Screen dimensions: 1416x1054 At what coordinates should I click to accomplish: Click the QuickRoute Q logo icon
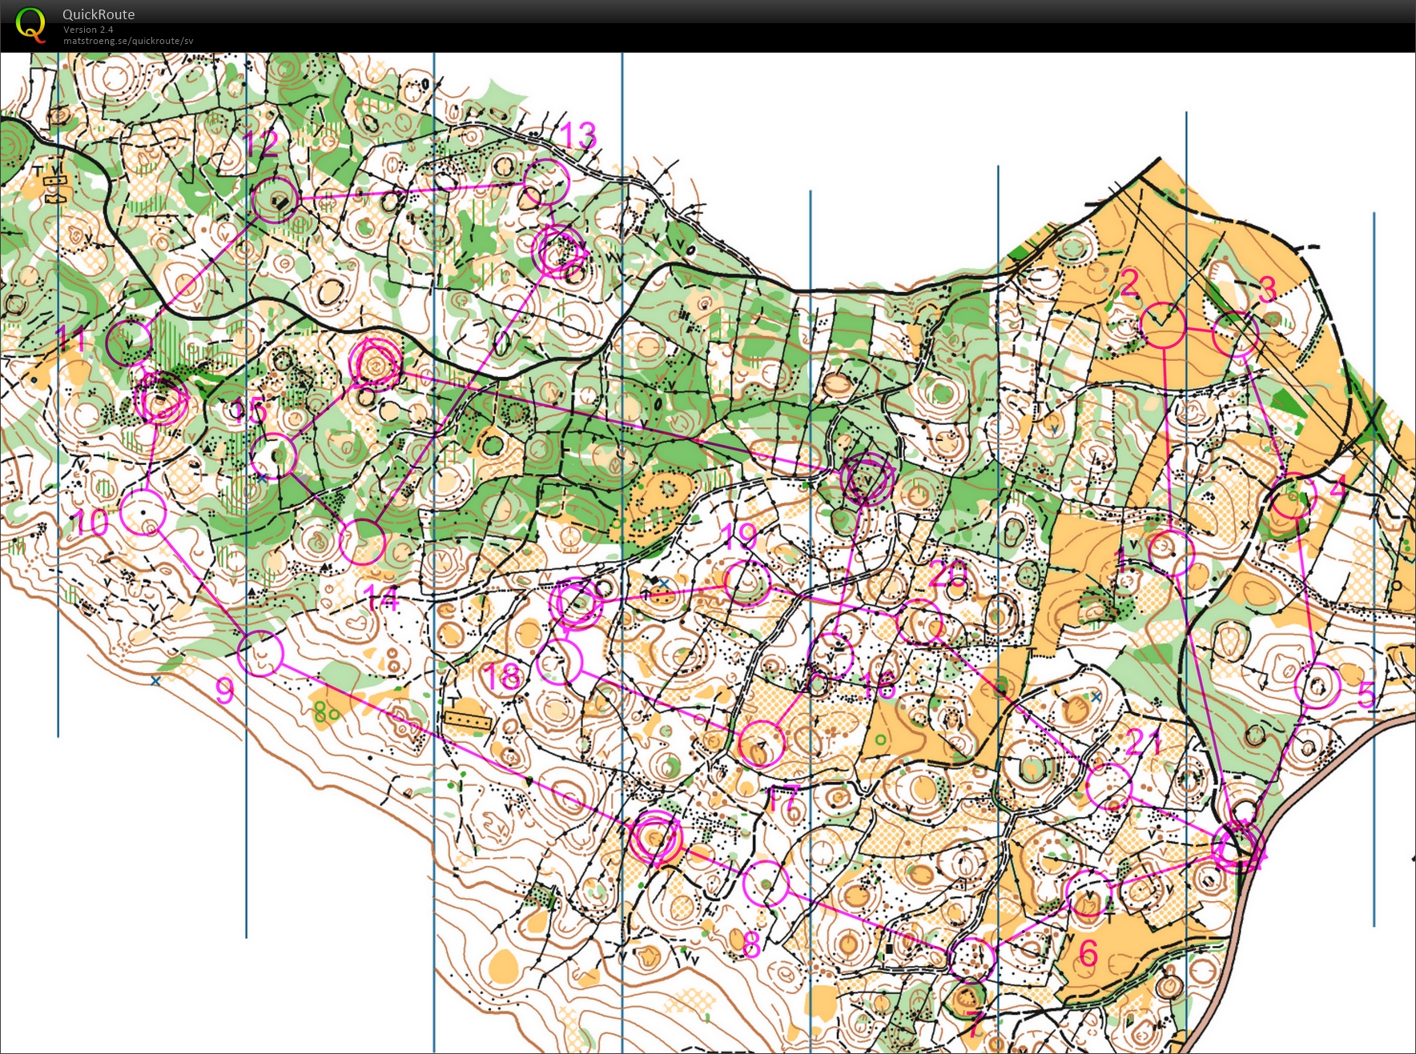(x=31, y=24)
